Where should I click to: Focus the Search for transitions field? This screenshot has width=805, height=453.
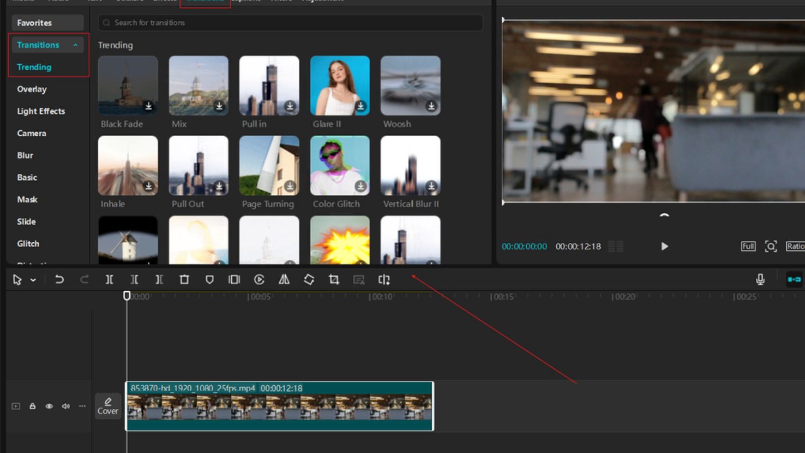coord(291,23)
